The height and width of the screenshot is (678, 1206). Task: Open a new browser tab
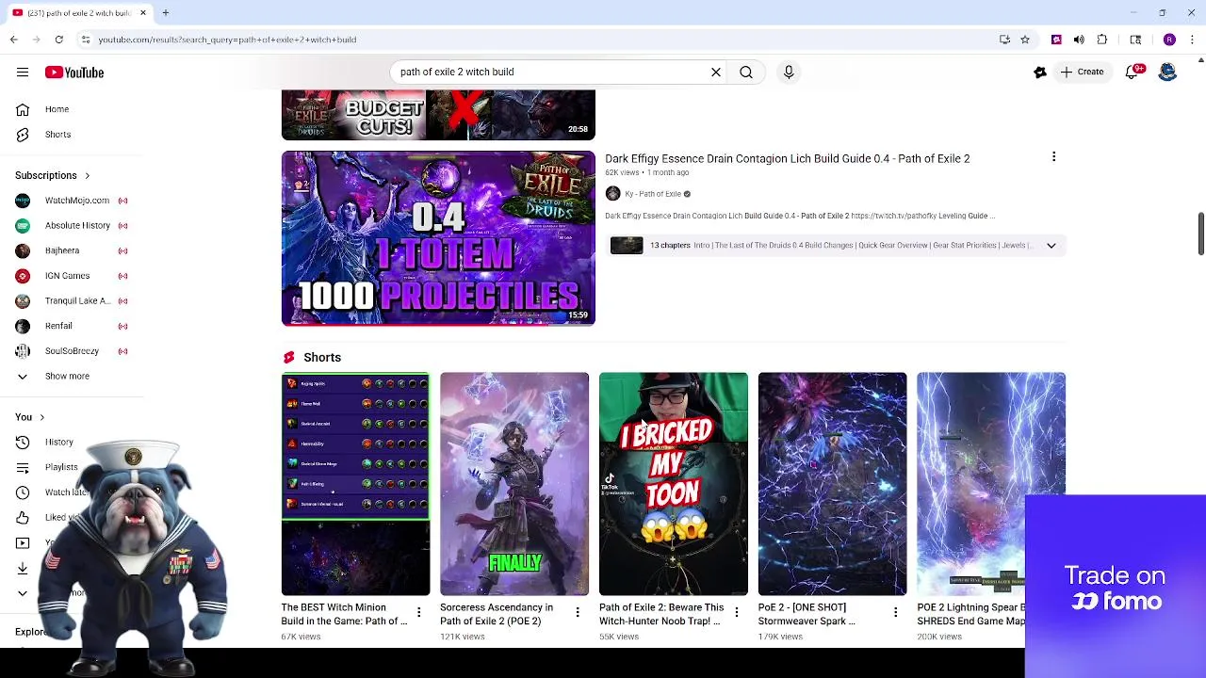tap(165, 12)
